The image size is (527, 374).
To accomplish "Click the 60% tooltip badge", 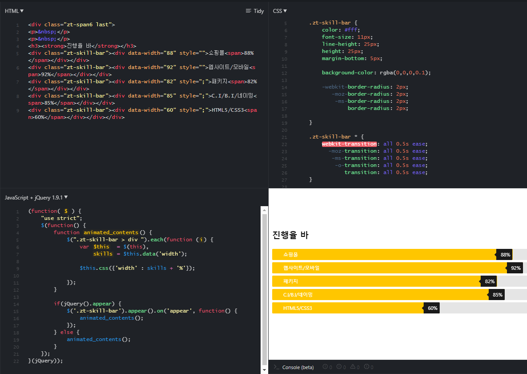I will click(x=432, y=308).
